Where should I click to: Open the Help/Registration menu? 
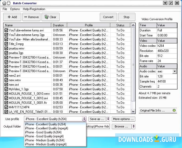tap(34, 9)
